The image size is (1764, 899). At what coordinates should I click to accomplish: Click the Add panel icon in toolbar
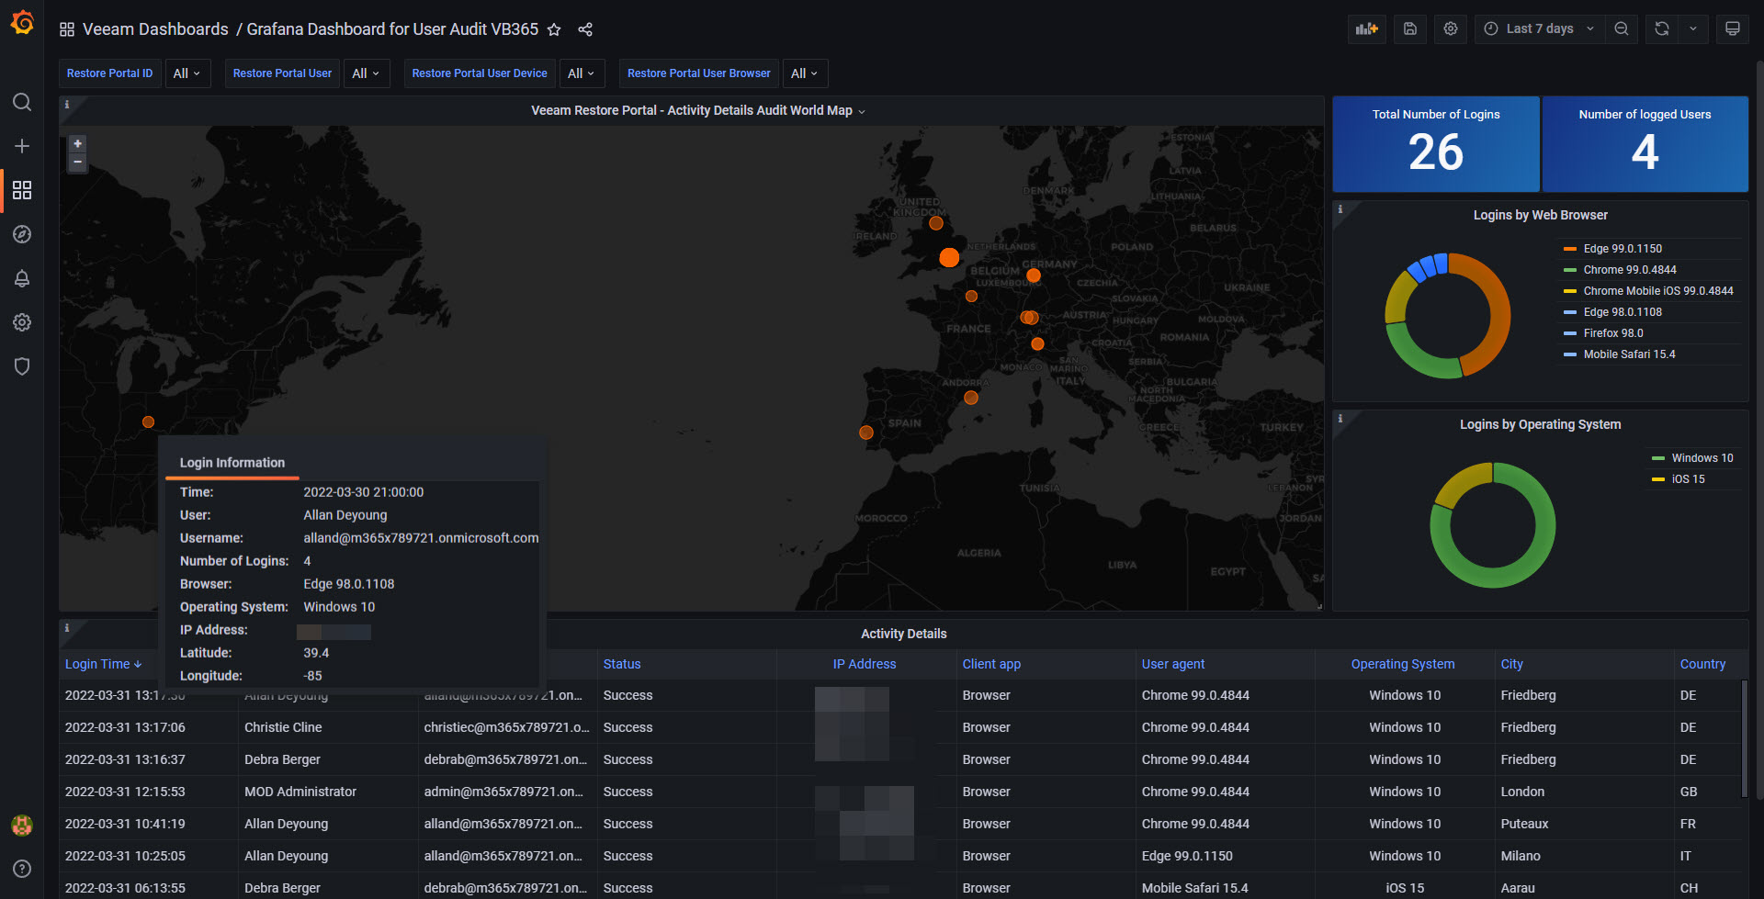[1366, 28]
